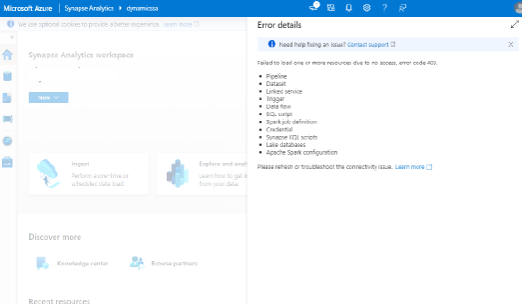Screen dimensions: 523x304
Task: Open the settings gear in the top bar
Action: [367, 7]
